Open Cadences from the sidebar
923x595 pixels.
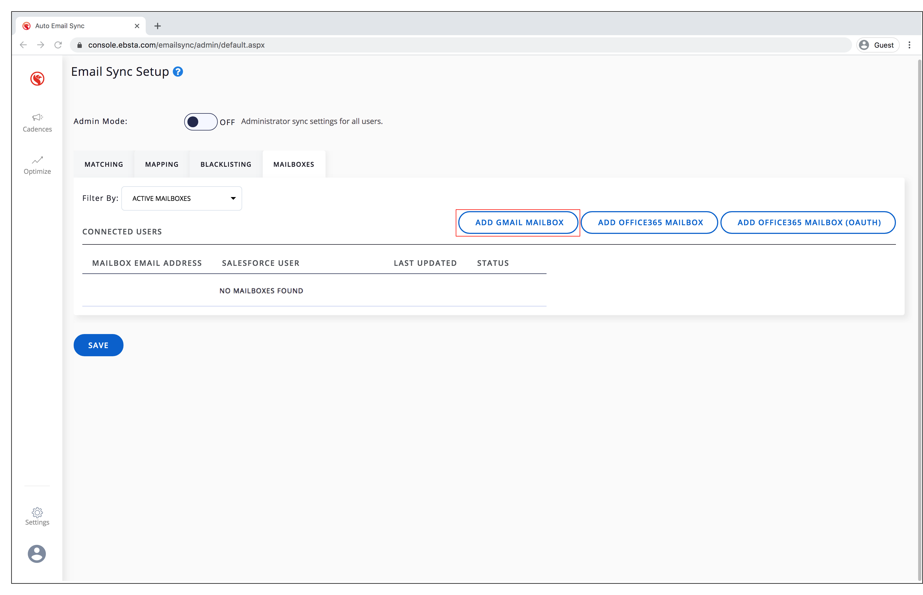click(x=37, y=122)
